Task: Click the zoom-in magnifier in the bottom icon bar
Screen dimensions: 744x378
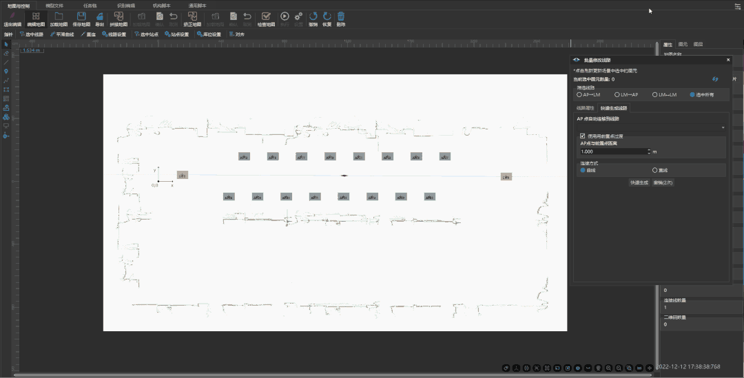Action: pyautogui.click(x=609, y=368)
